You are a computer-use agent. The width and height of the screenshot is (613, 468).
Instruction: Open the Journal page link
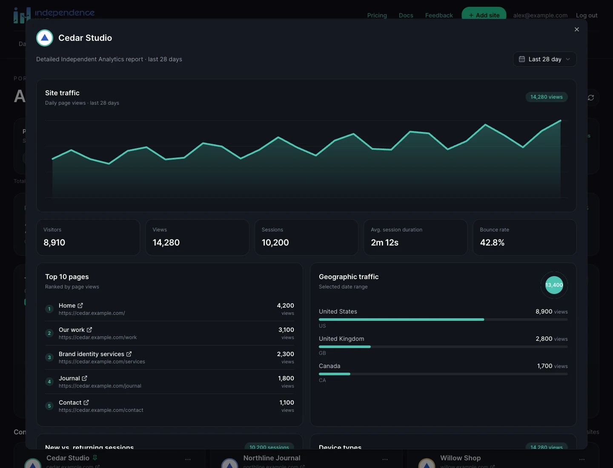click(x=73, y=378)
